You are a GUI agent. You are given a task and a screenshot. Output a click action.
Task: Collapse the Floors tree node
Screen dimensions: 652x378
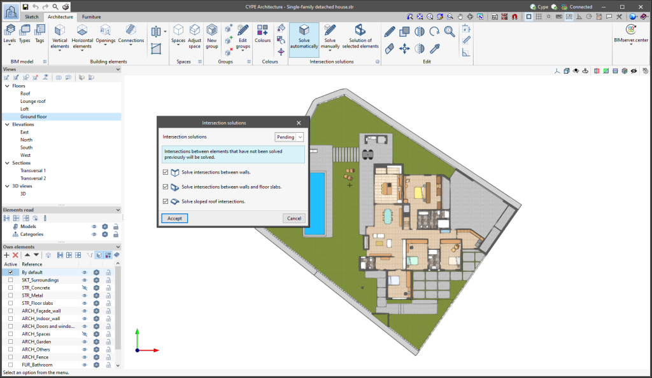click(8, 86)
